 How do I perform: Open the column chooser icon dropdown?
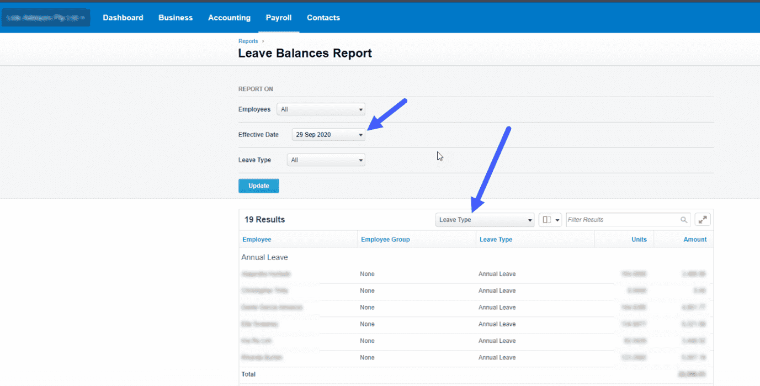coord(550,220)
